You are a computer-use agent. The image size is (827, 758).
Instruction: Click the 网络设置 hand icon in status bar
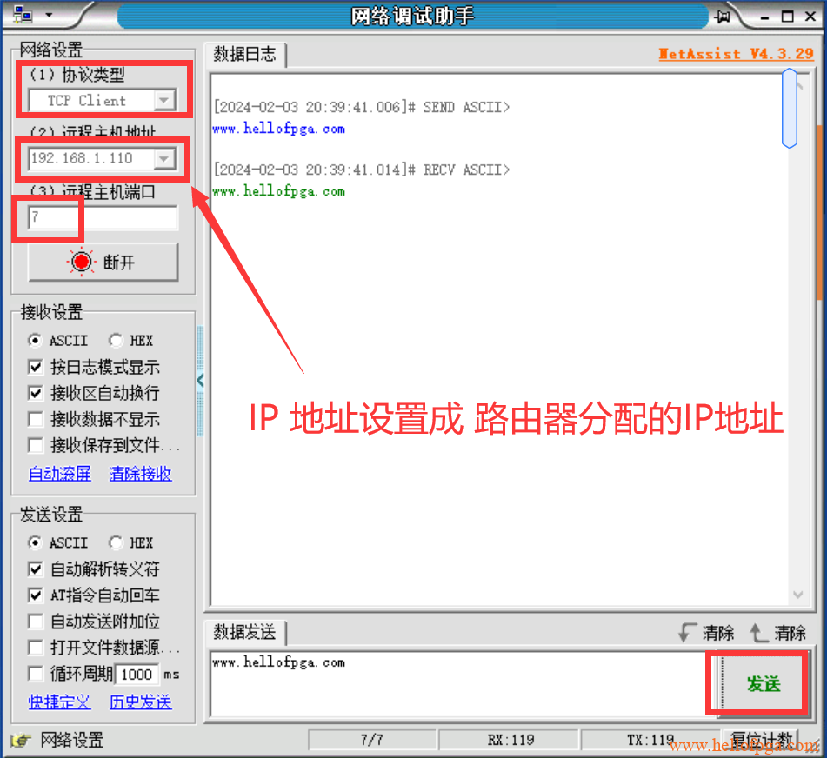21,740
